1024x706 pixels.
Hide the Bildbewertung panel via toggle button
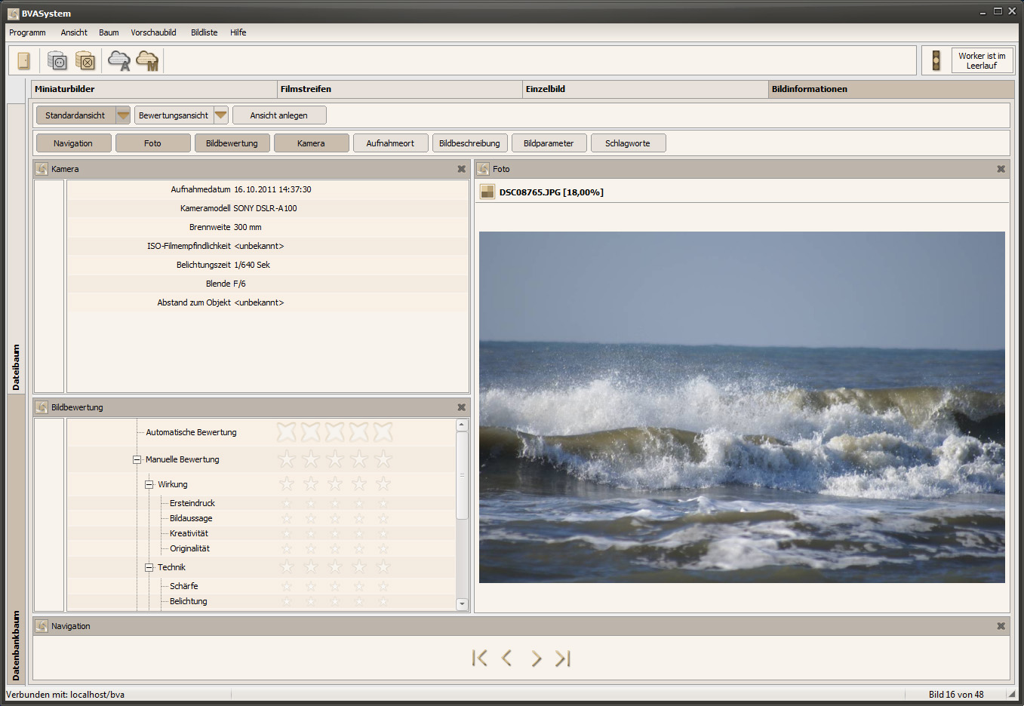point(232,143)
